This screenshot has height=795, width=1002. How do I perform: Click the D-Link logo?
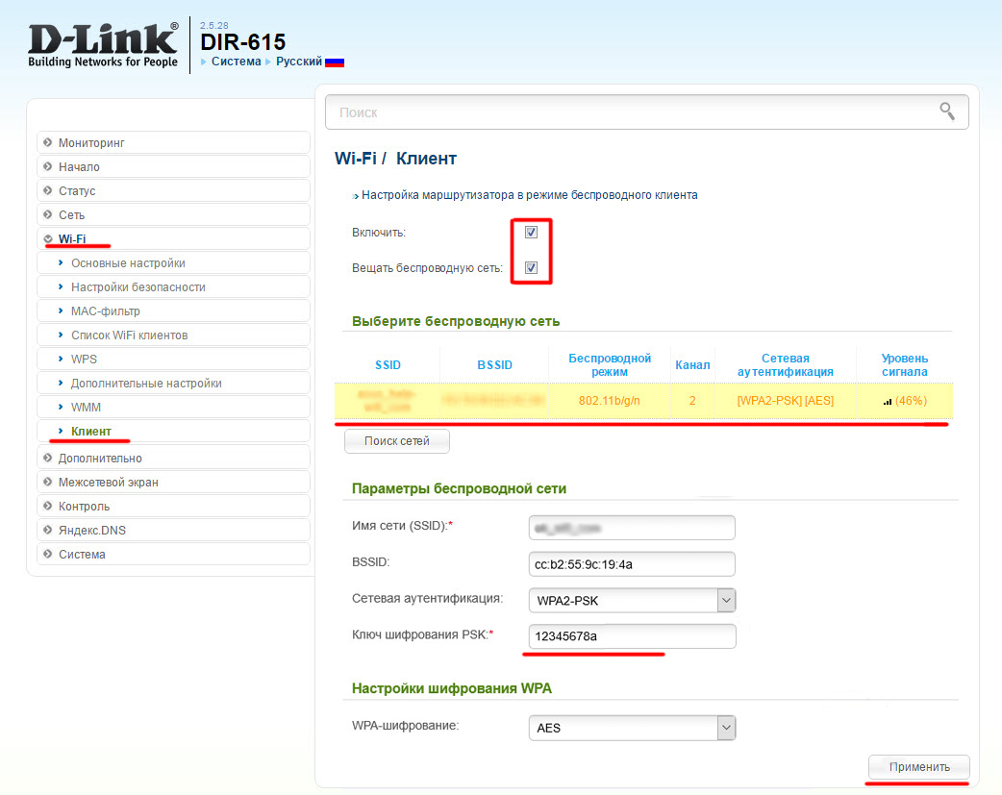(103, 45)
